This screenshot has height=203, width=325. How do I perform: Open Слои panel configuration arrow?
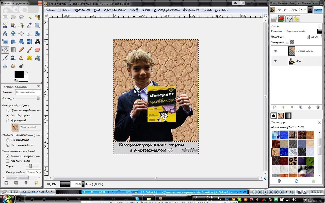[x=320, y=26]
